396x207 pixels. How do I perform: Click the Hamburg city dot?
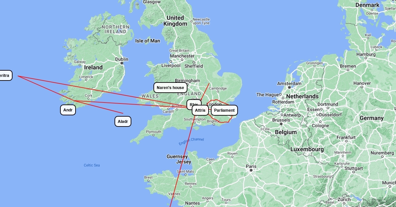click(366, 58)
